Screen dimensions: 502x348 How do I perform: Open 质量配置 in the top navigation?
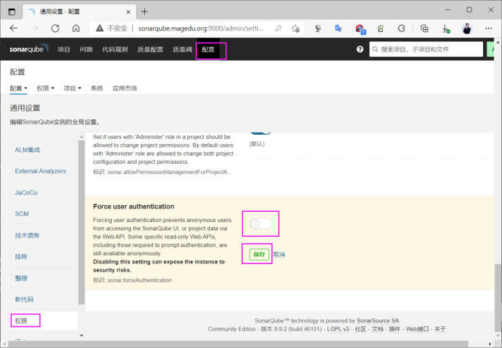pos(150,49)
